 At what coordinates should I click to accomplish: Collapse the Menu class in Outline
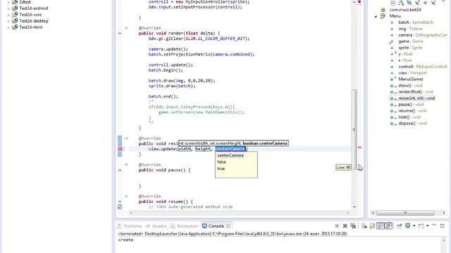[376, 16]
